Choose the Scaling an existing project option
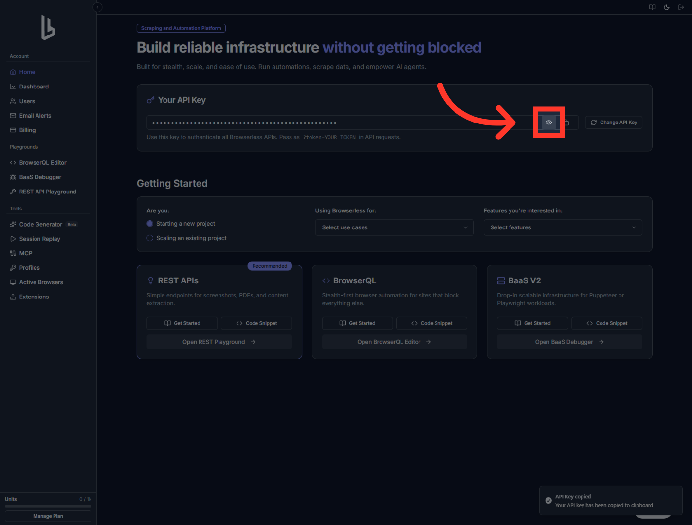Image resolution: width=692 pixels, height=525 pixels. (187, 238)
